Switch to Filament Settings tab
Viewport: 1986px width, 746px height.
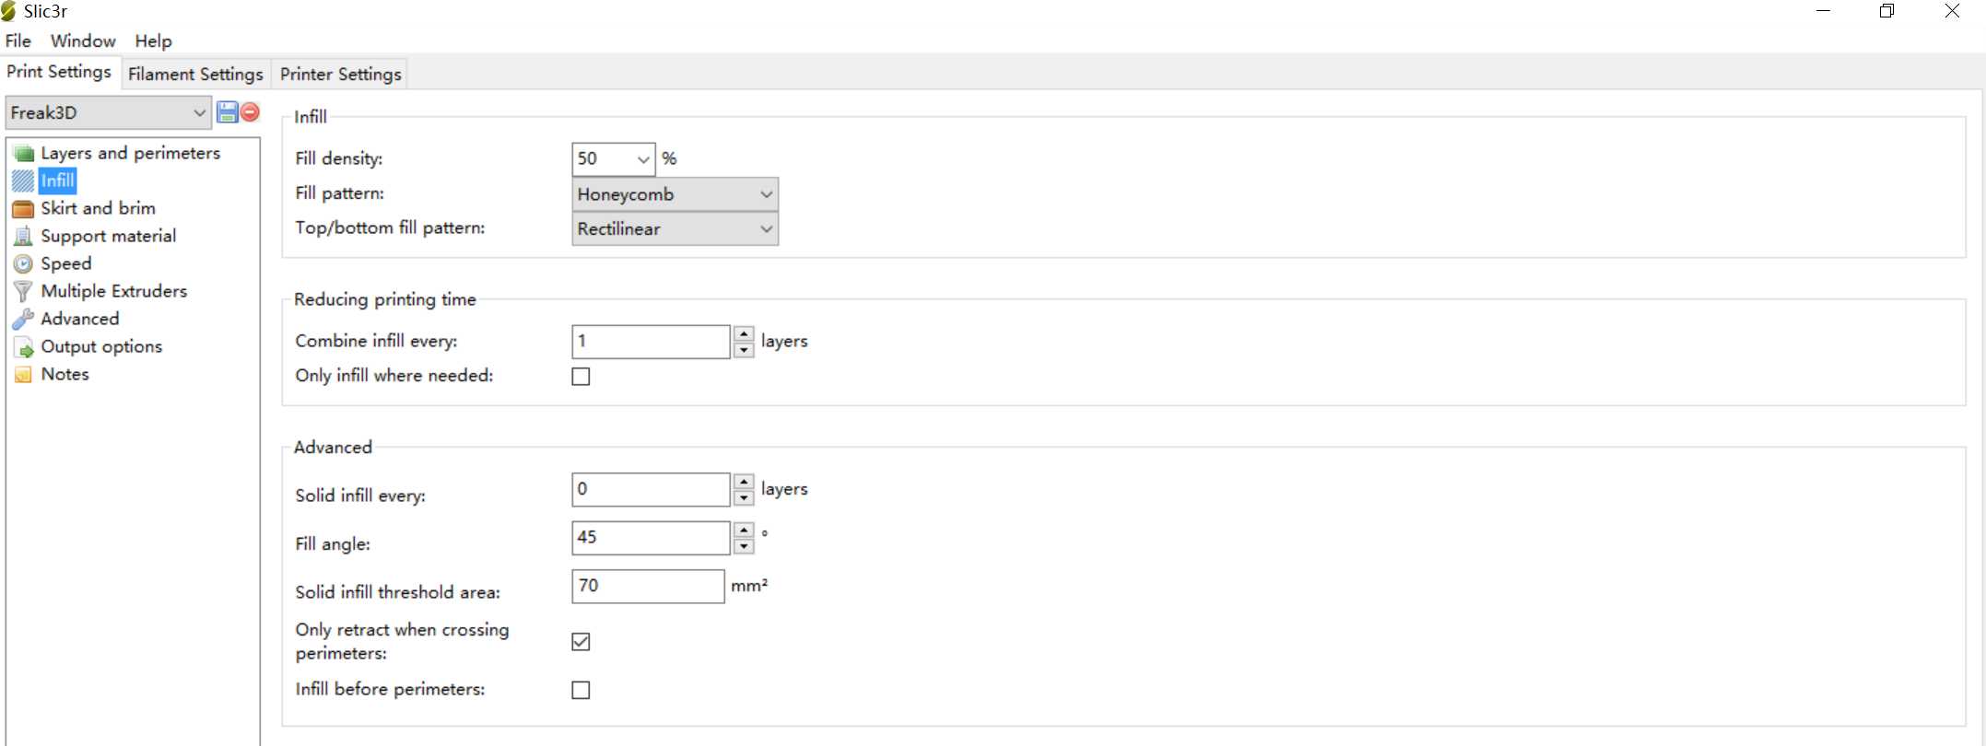coord(195,74)
